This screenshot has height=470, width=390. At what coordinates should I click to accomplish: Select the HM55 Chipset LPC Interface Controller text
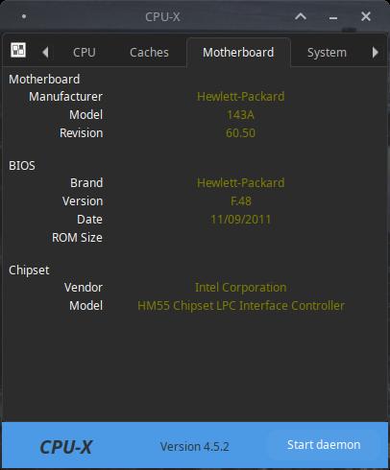[241, 306]
